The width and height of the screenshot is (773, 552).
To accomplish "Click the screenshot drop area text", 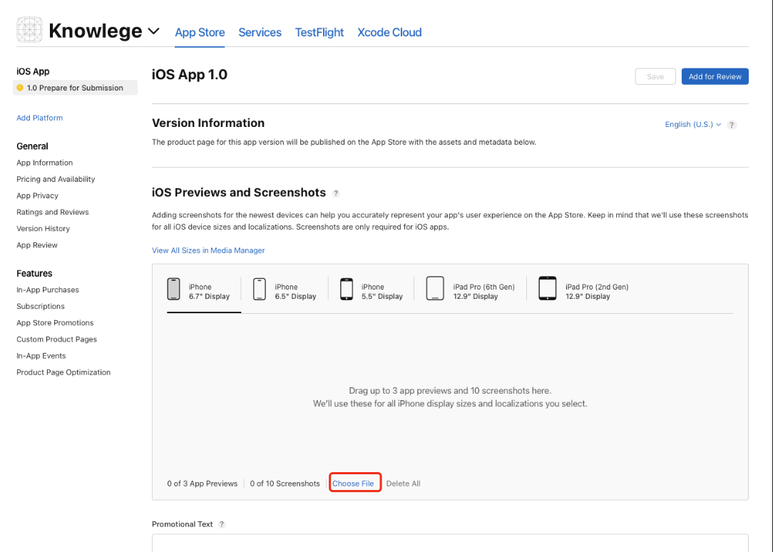I will tap(450, 397).
